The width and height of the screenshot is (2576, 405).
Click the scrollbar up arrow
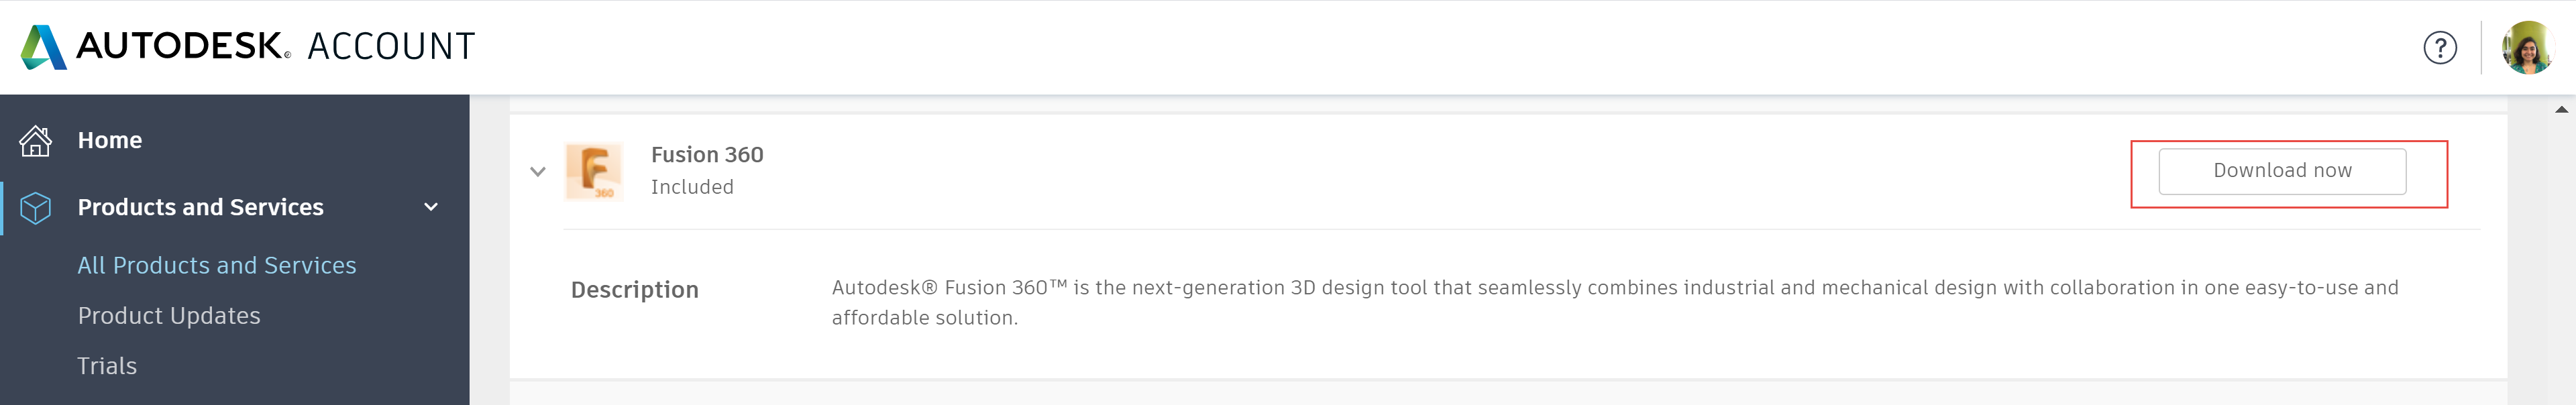click(x=2561, y=109)
